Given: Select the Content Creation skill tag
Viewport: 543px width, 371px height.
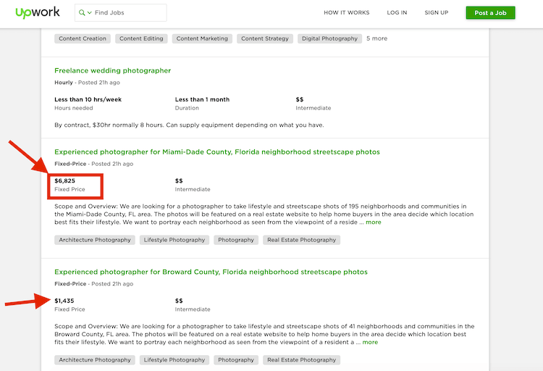Looking at the screenshot, I should click(x=84, y=38).
